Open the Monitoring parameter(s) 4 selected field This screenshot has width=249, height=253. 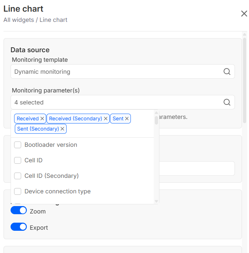[x=116, y=102]
